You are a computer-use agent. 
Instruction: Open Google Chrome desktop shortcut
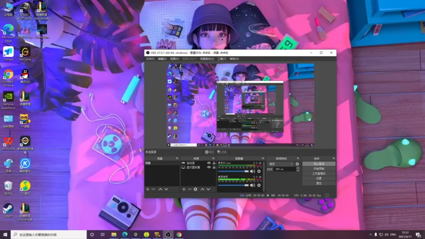[x=8, y=78]
